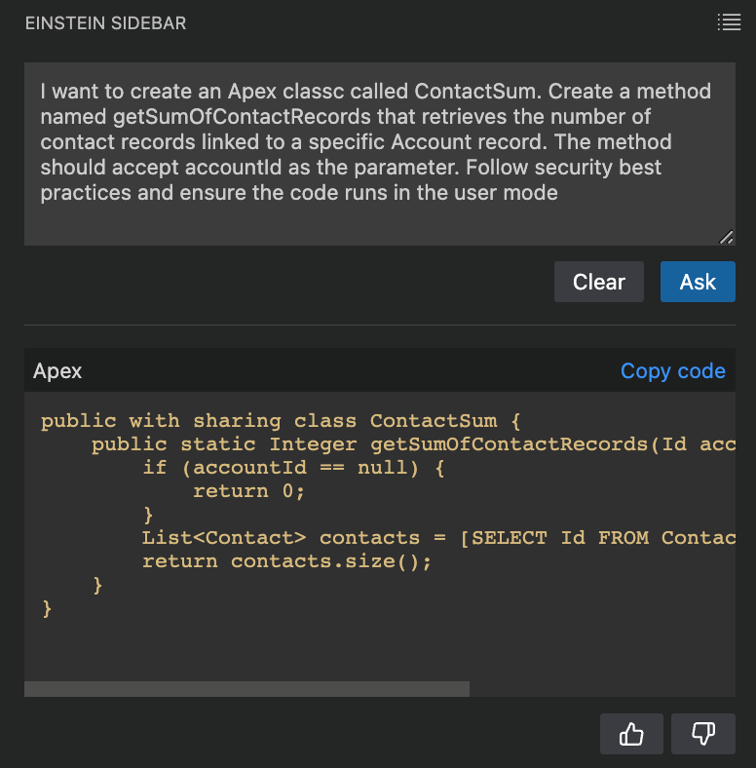
Task: Click the 'public with sharing class ContactSum' line
Action: 281,421
